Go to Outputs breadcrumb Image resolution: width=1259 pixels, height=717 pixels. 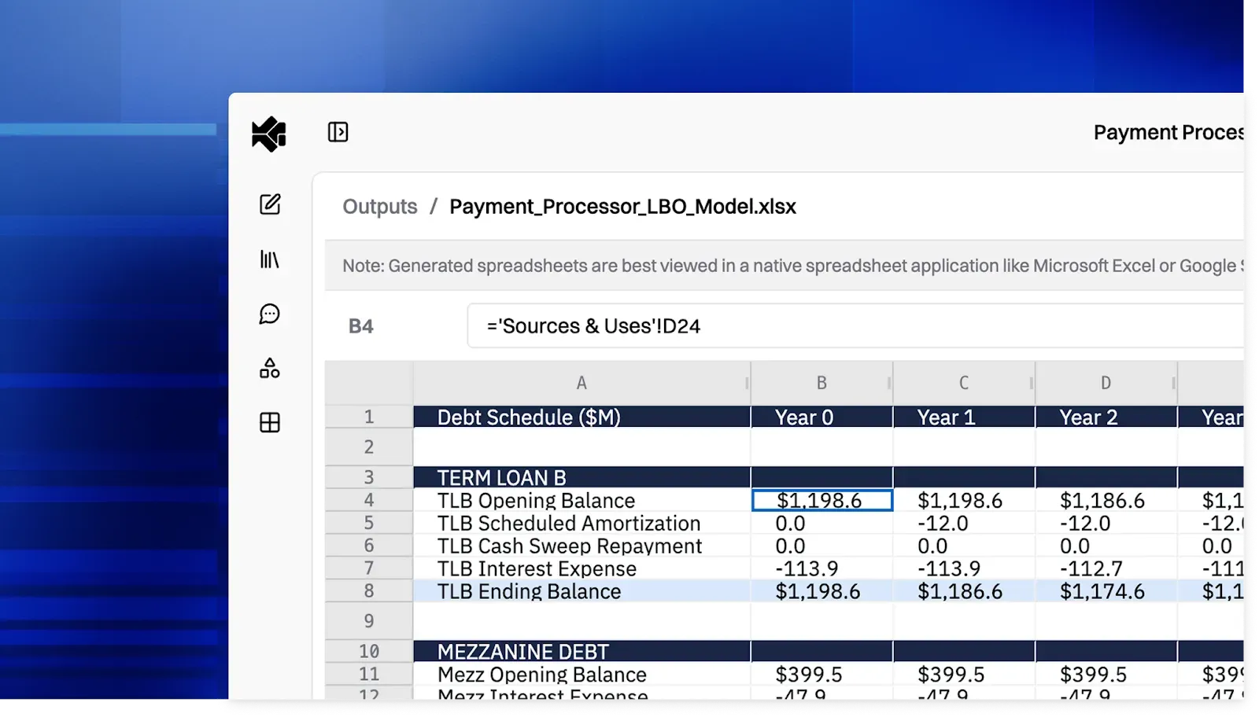click(380, 206)
